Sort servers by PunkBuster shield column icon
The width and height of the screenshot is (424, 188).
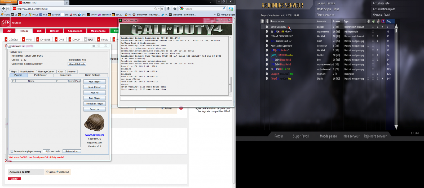pyautogui.click(x=267, y=21)
